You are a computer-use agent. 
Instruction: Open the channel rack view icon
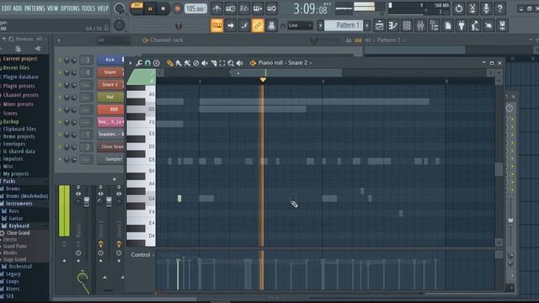click(x=407, y=25)
